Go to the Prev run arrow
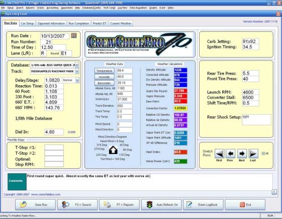Image resolution: width=282 pixels, height=219 pixels. point(231,154)
